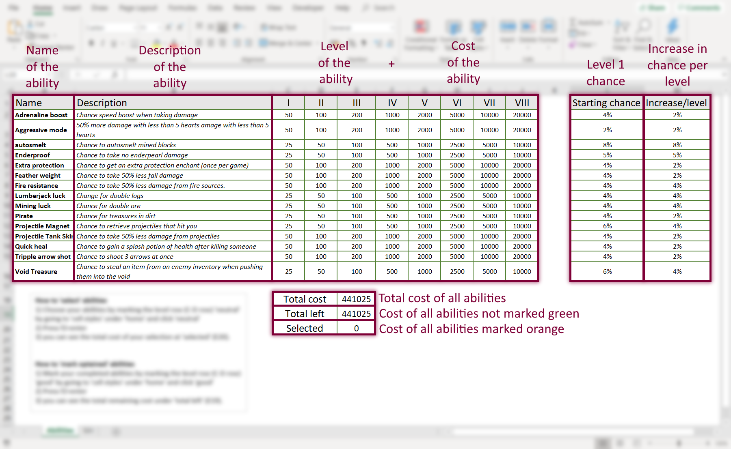Viewport: 731px width, 449px height.
Task: Select the Total left value cell
Action: coord(356,314)
